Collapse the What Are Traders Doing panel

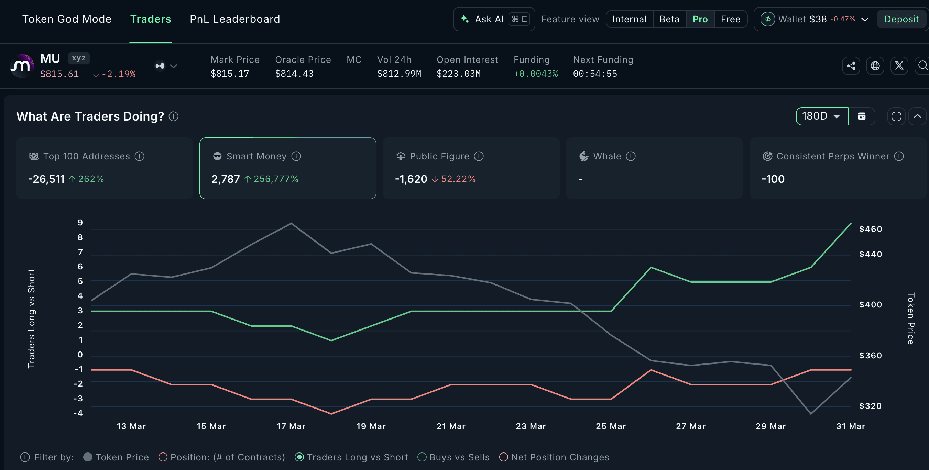[x=917, y=116]
